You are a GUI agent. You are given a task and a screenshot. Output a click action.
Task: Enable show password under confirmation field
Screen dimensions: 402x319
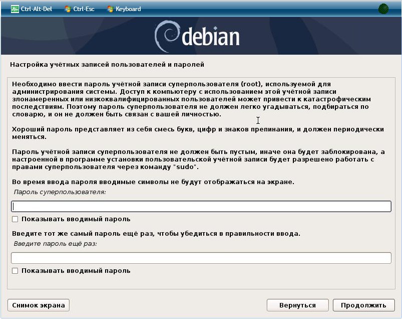pos(15,271)
